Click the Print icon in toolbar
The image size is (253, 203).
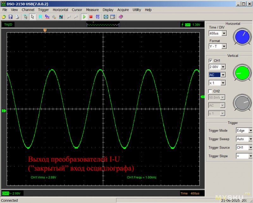pyautogui.click(x=17, y=17)
